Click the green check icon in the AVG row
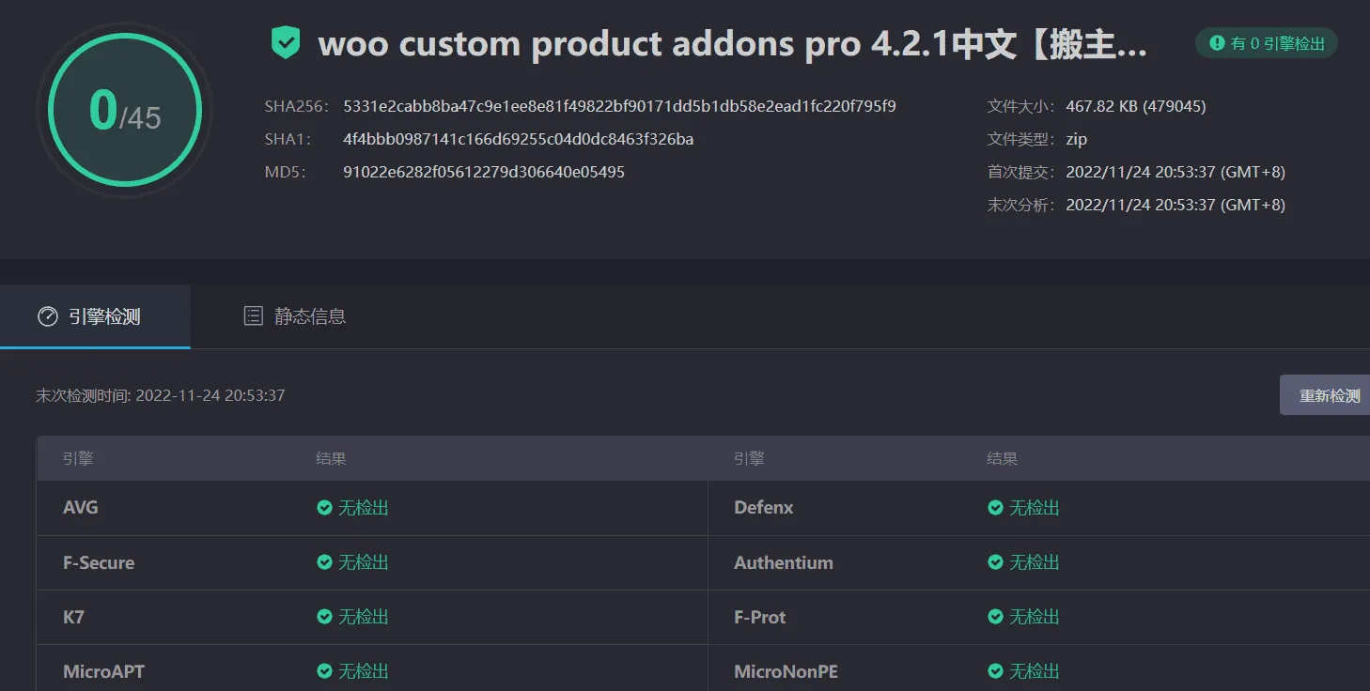This screenshot has width=1370, height=691. click(x=324, y=508)
